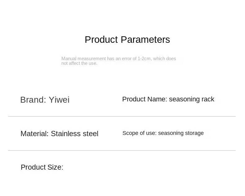Click the word Parameters in the title

145,40
